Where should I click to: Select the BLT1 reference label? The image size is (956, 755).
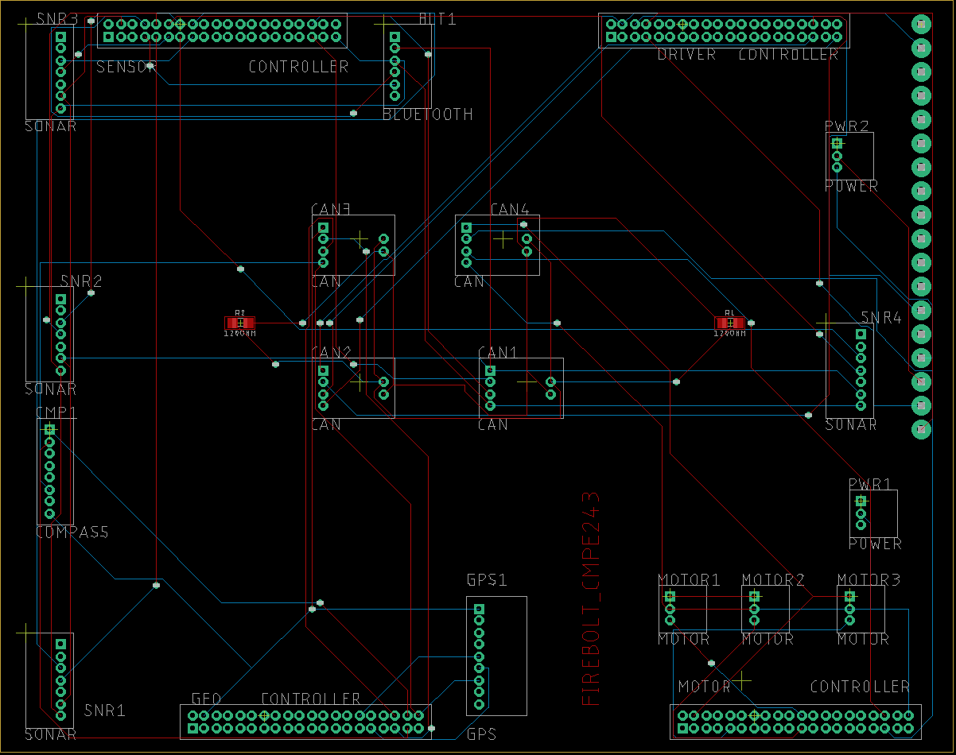437,19
